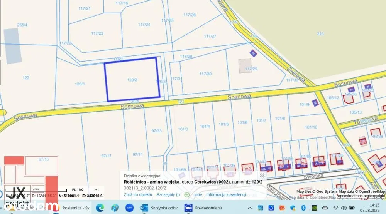This screenshot has width=386, height=214.
Task: Open the Outlook Skrzynka odbiorcza taskbar item
Action: coord(158,208)
